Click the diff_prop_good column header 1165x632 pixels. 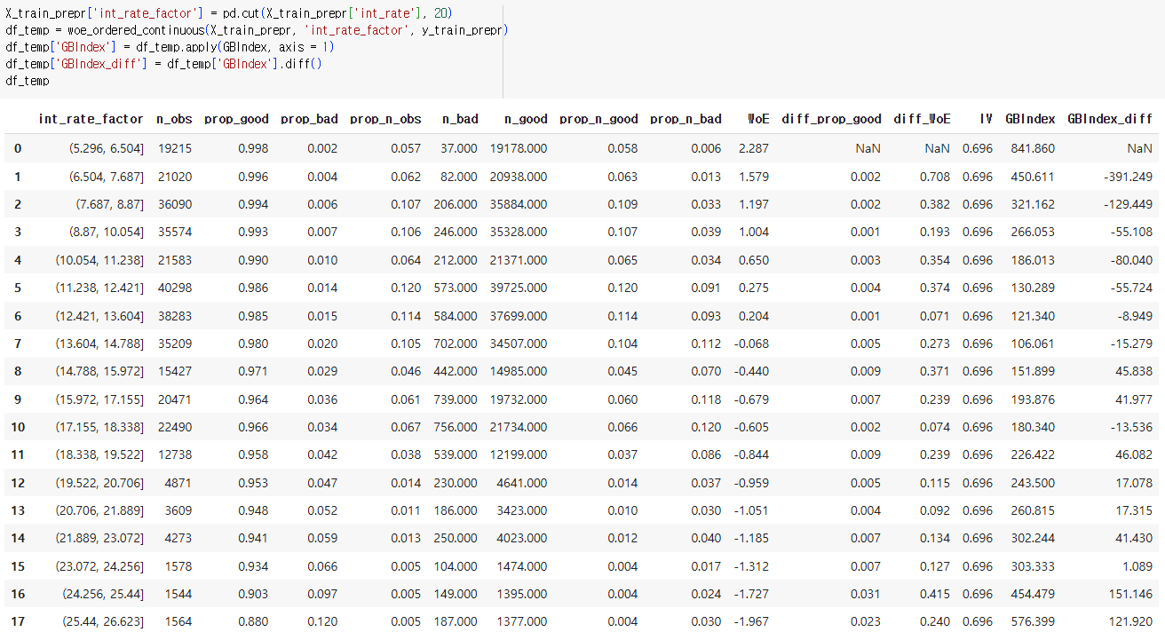tap(832, 119)
